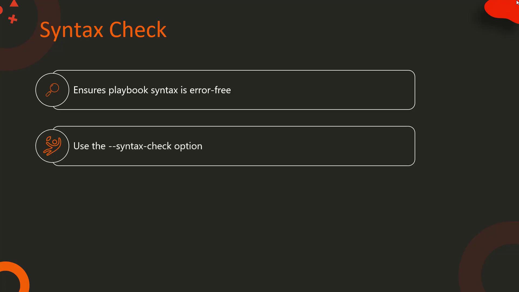Click the red plus sign shape
This screenshot has width=519, height=292.
pyautogui.click(x=12, y=19)
